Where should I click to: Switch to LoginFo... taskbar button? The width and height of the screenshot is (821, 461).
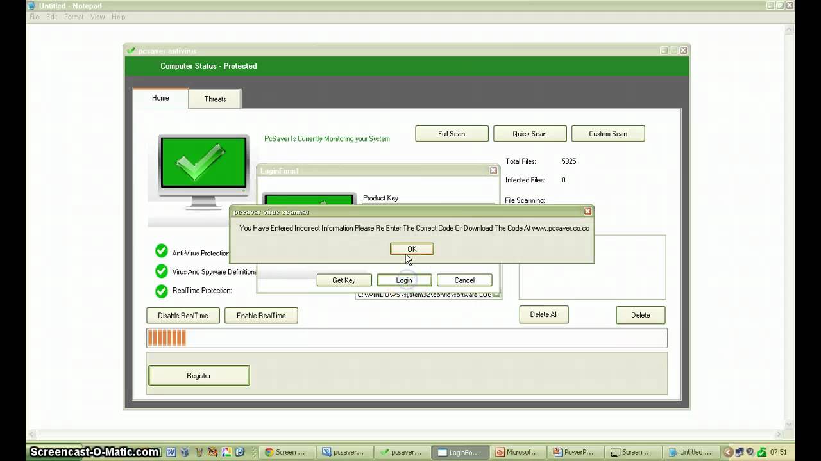tap(461, 452)
